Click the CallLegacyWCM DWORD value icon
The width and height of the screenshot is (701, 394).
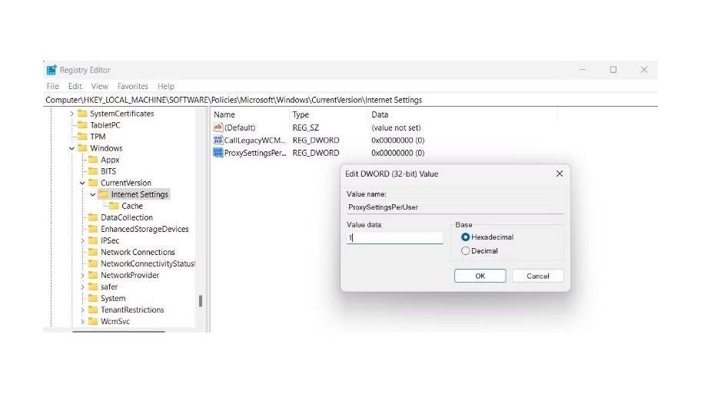tap(218, 140)
